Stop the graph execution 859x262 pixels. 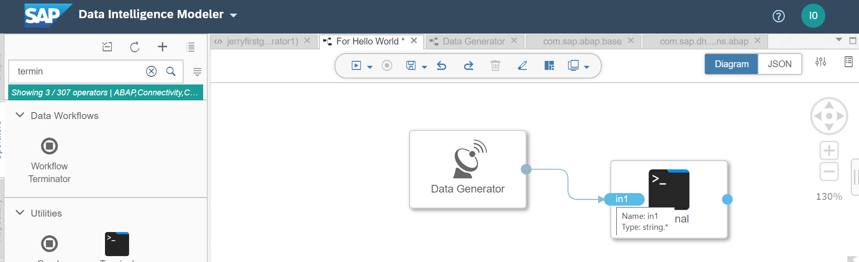pos(387,66)
